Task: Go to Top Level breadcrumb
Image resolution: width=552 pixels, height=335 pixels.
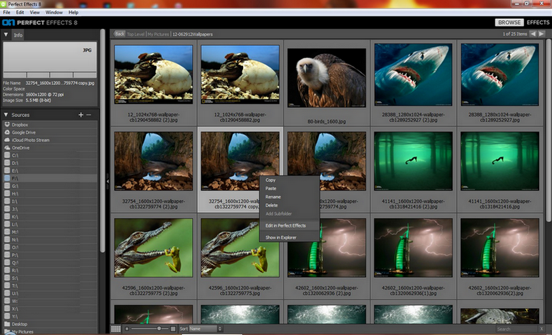Action: pyautogui.click(x=135, y=34)
